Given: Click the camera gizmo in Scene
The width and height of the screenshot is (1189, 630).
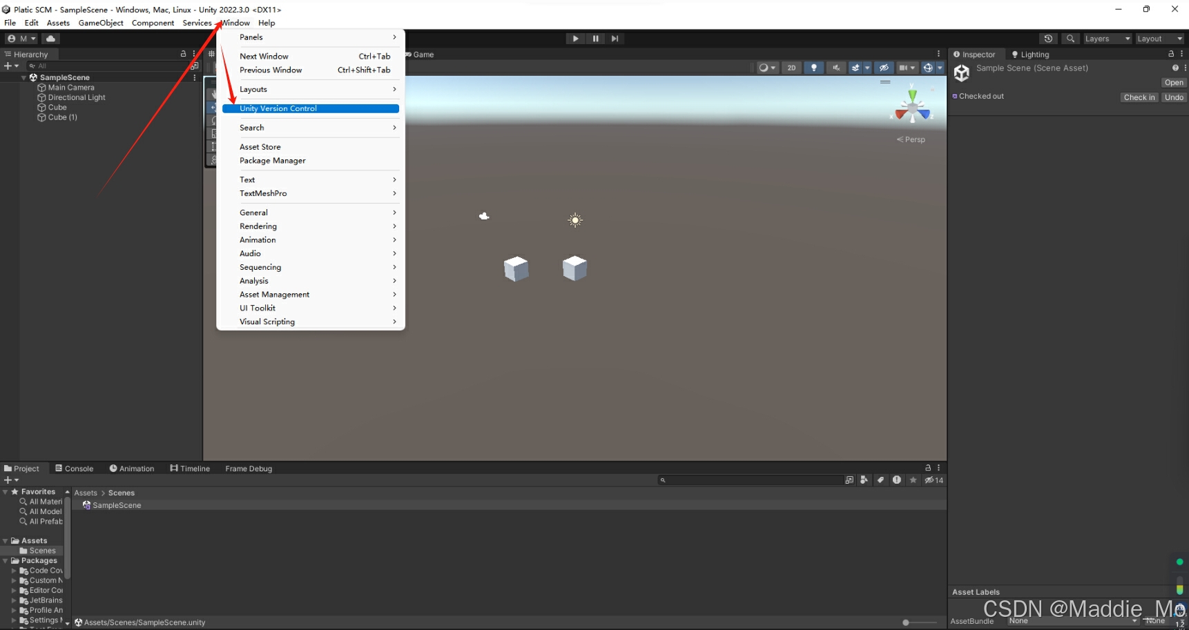Looking at the screenshot, I should (x=484, y=216).
